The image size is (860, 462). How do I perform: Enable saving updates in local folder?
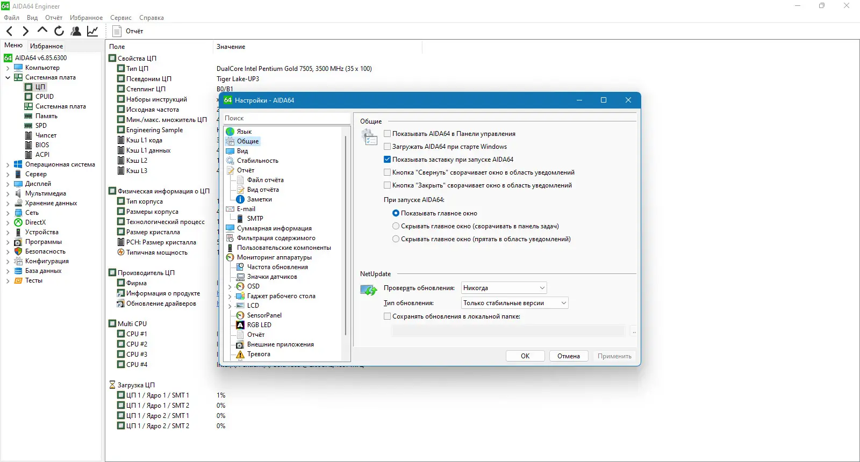point(388,316)
